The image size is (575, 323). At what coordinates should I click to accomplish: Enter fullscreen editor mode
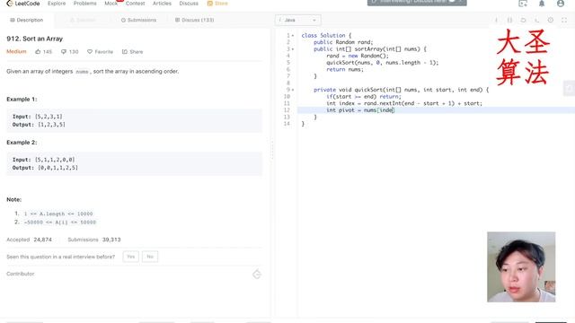pyautogui.click(x=564, y=20)
